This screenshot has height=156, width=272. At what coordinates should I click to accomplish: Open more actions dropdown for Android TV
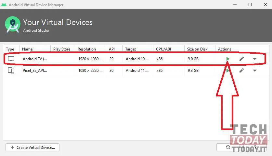pyautogui.click(x=255, y=59)
